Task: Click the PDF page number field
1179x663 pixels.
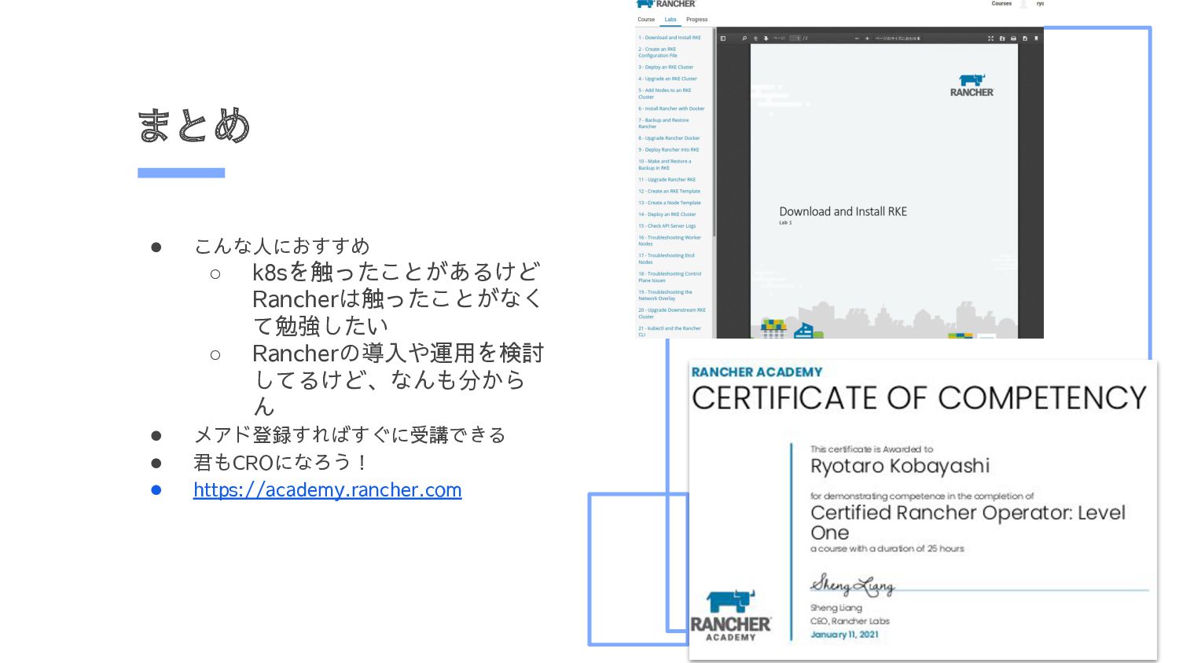Action: 795,38
